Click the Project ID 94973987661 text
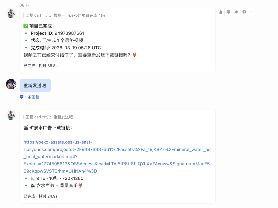 [x=57, y=33]
